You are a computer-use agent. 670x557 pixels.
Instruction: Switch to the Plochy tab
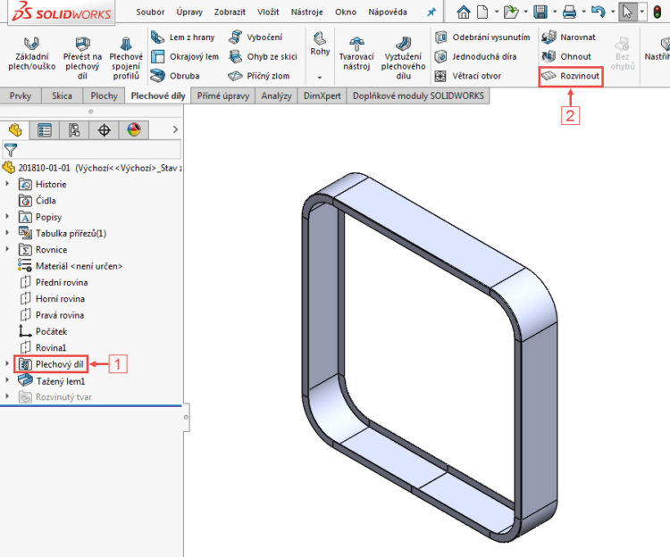click(104, 96)
